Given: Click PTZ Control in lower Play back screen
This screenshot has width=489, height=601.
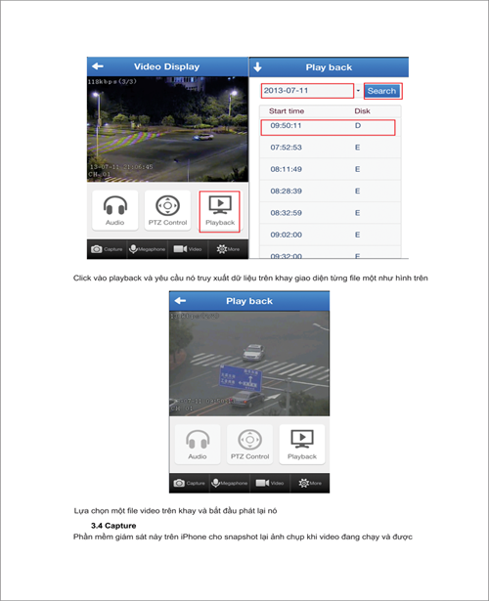Looking at the screenshot, I should [249, 445].
